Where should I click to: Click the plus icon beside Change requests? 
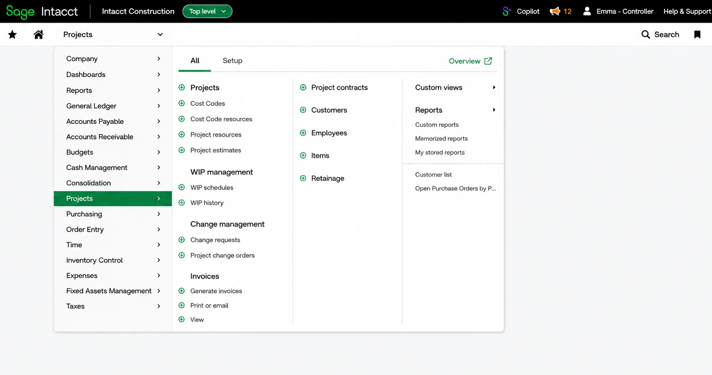pos(181,240)
